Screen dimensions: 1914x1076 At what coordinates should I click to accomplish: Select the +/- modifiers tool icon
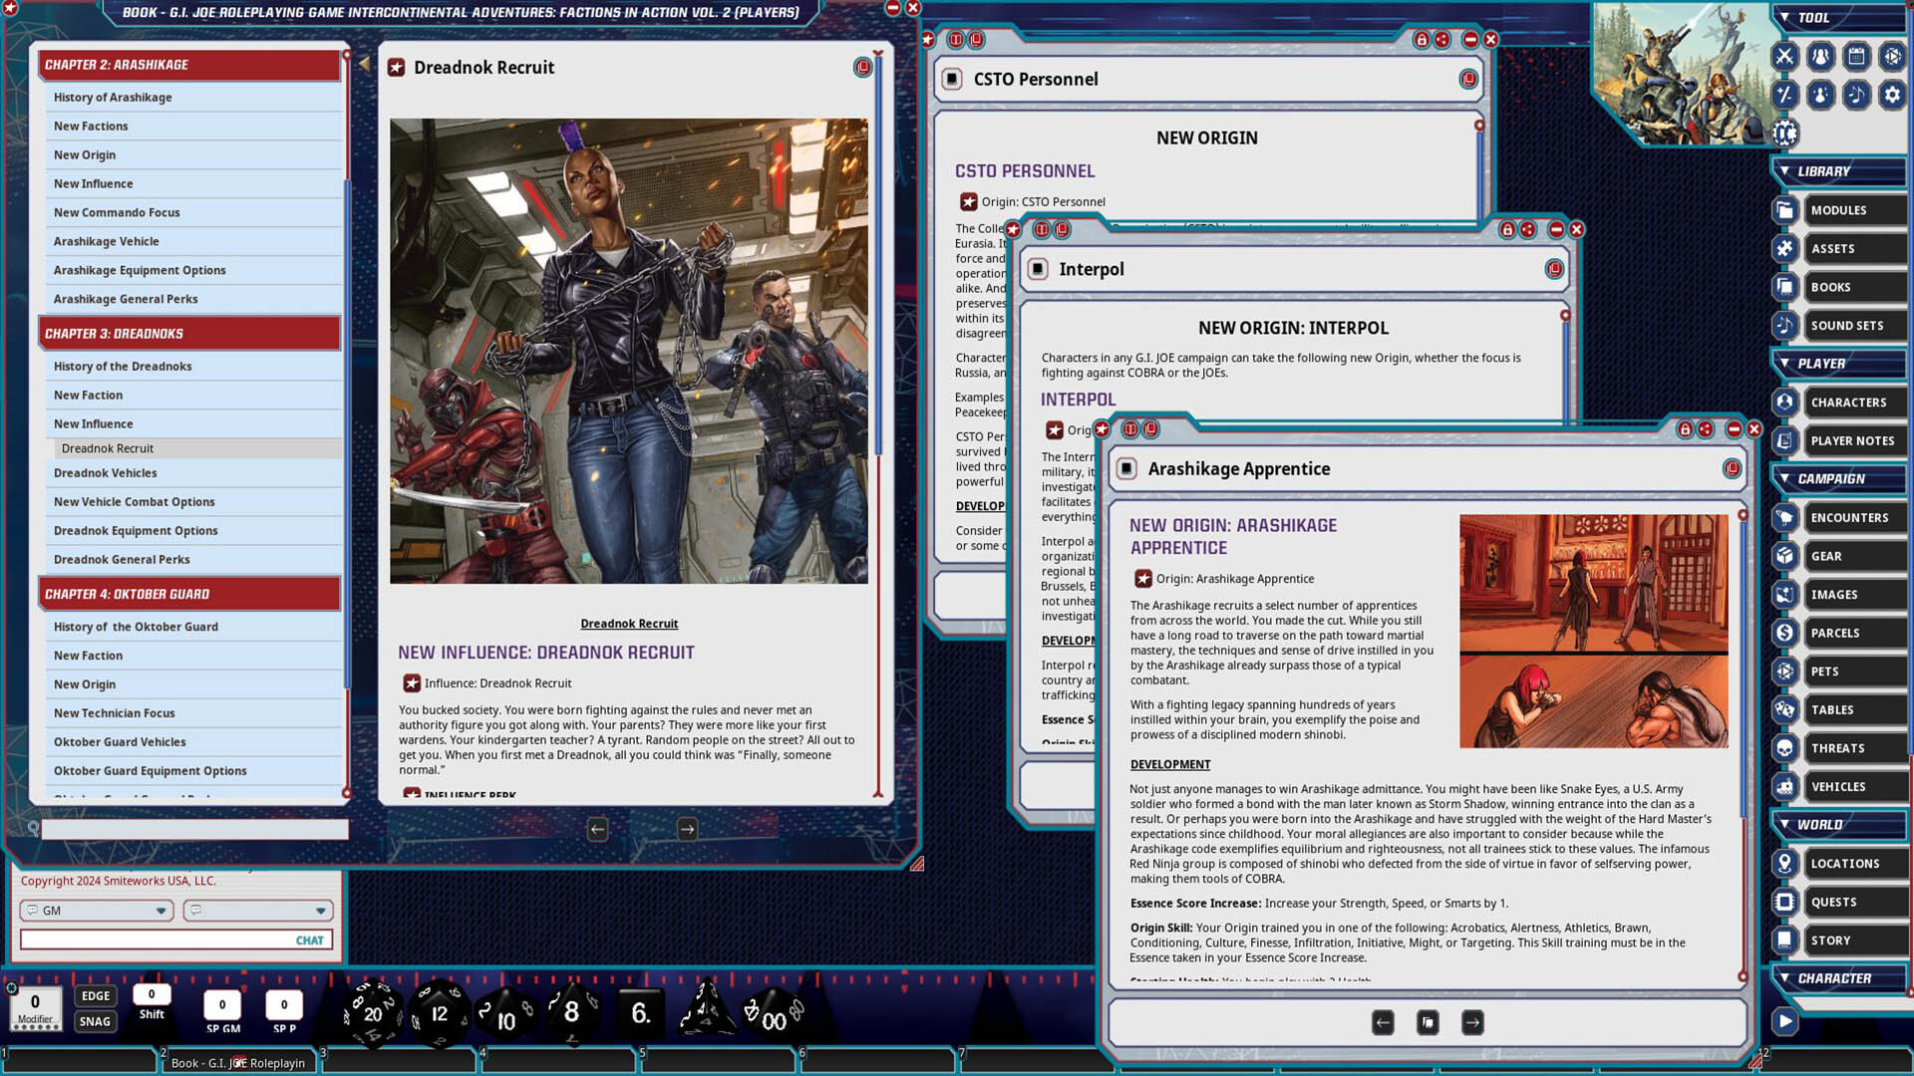pos(1784,96)
